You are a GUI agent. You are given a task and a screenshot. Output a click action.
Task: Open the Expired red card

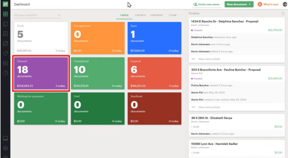click(x=154, y=74)
